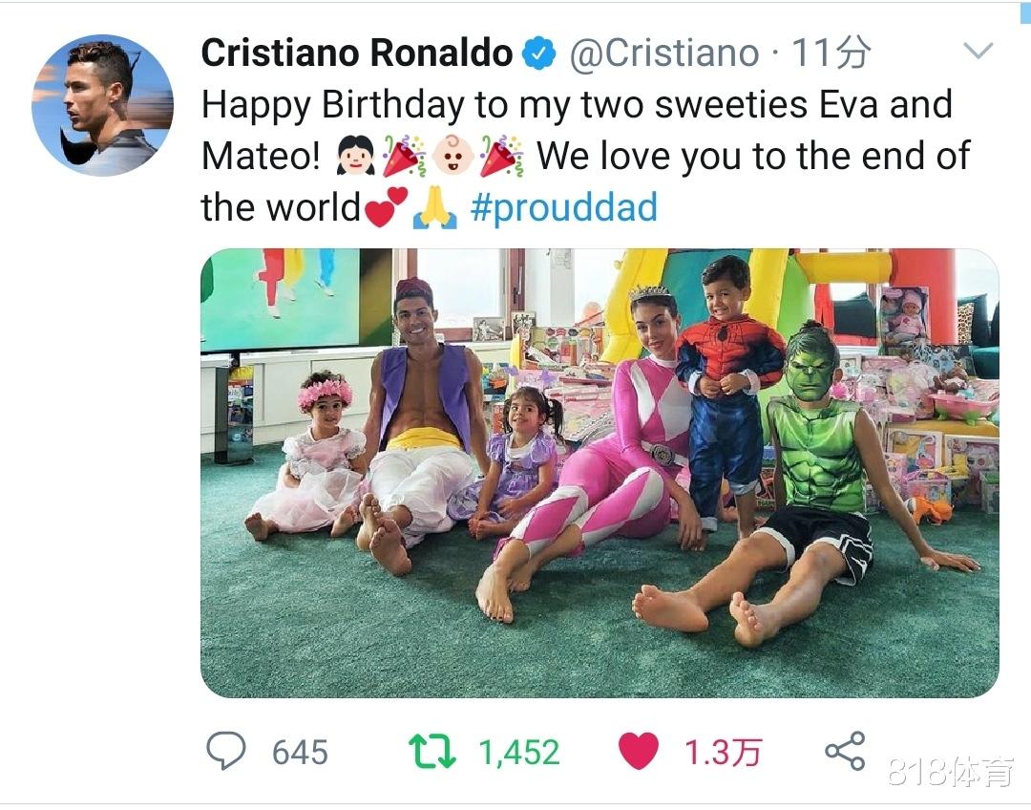Click the 11分 tweet timestamp
1031x810 pixels.
(831, 53)
